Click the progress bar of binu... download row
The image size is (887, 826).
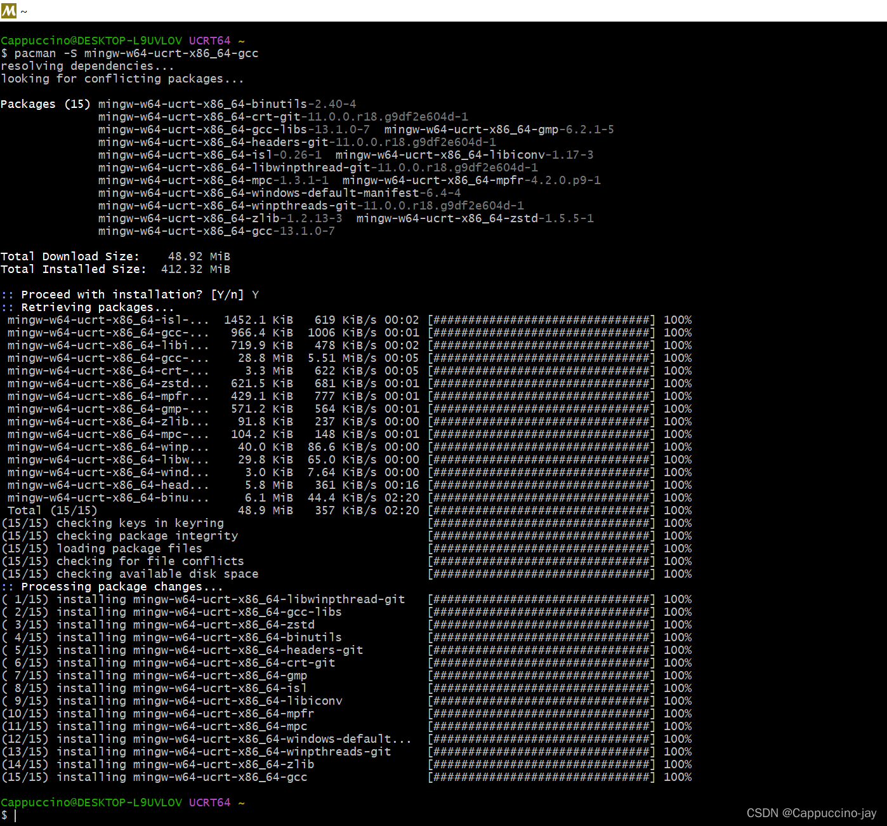(541, 498)
